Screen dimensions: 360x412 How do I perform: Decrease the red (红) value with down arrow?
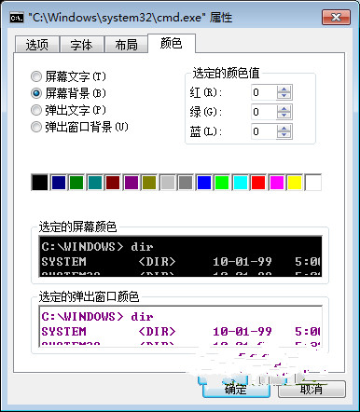click(284, 96)
